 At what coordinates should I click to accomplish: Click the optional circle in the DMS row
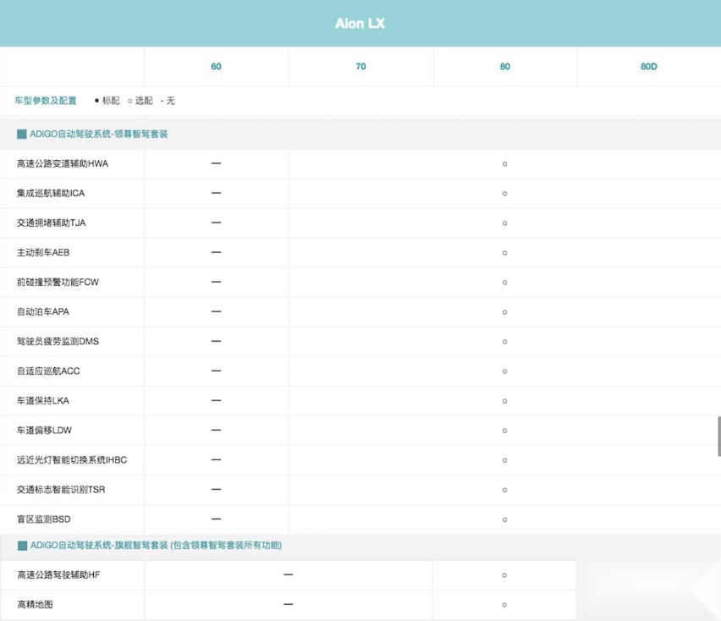click(x=505, y=342)
